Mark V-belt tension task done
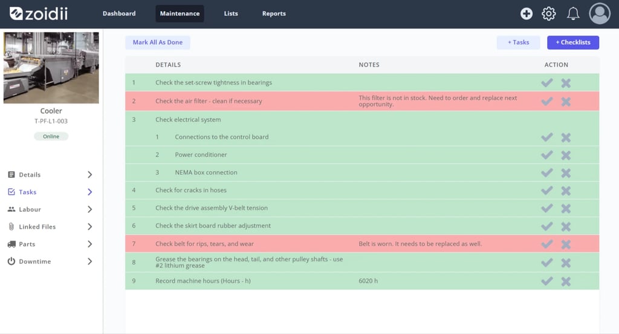The width and height of the screenshot is (619, 334). [x=546, y=208]
